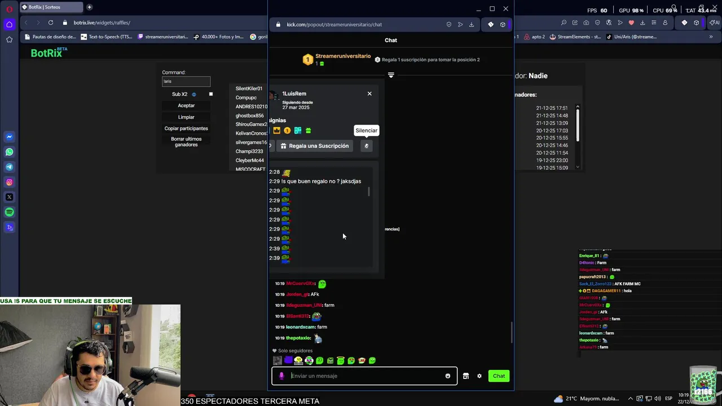Toggle the Sub X2 checkbox
This screenshot has width=722, height=406.
[211, 94]
